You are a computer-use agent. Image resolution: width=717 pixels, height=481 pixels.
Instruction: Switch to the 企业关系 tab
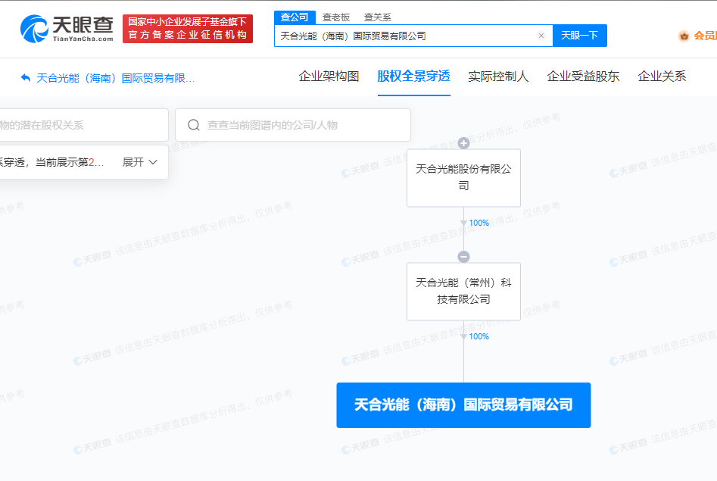point(662,76)
